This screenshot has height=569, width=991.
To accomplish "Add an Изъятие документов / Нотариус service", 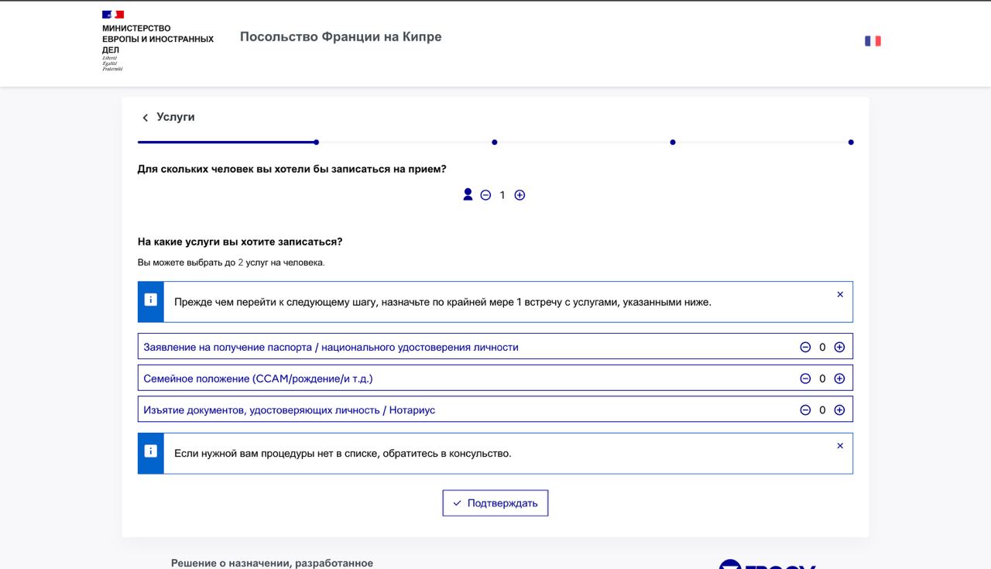I will [839, 410].
